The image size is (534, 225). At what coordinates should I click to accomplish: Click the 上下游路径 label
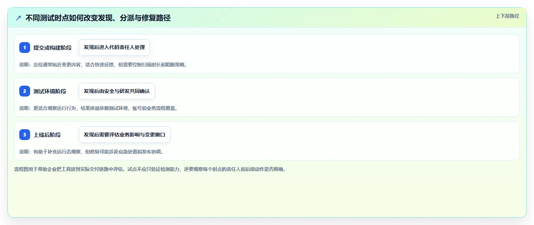pos(507,16)
